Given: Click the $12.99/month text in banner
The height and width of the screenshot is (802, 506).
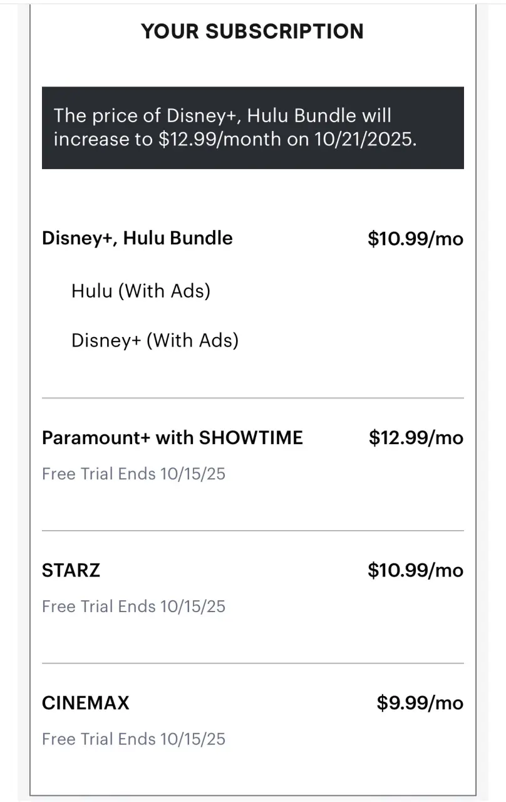Looking at the screenshot, I should pos(220,139).
